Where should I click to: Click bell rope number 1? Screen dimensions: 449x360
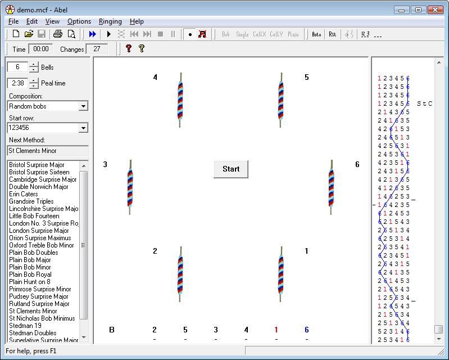tap(280, 274)
